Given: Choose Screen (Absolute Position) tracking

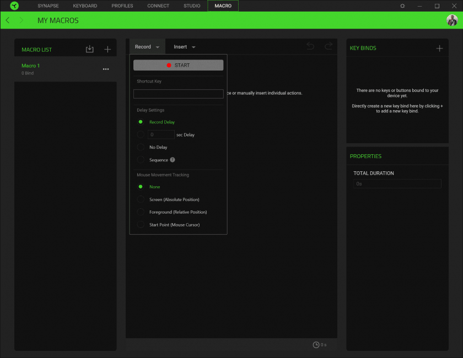Looking at the screenshot, I should tap(141, 199).
